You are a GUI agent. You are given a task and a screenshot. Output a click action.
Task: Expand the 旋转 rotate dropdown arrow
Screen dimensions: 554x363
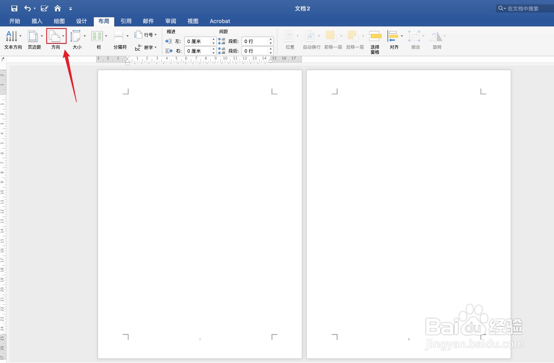point(445,36)
